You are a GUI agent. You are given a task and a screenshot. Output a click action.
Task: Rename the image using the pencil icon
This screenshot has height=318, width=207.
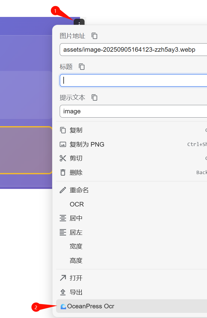(x=63, y=190)
